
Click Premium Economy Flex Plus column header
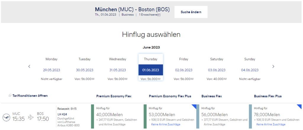tap(170, 96)
